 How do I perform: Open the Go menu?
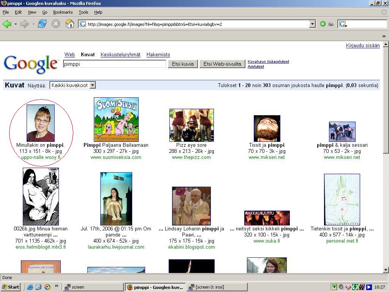pyautogui.click(x=45, y=12)
